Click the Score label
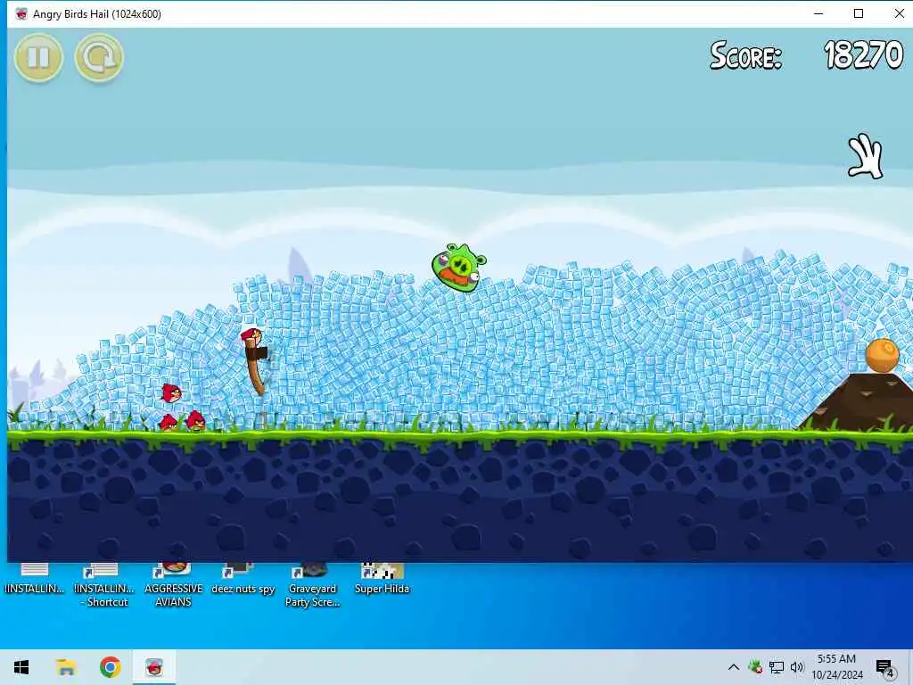The width and height of the screenshot is (913, 685). pyautogui.click(x=745, y=56)
